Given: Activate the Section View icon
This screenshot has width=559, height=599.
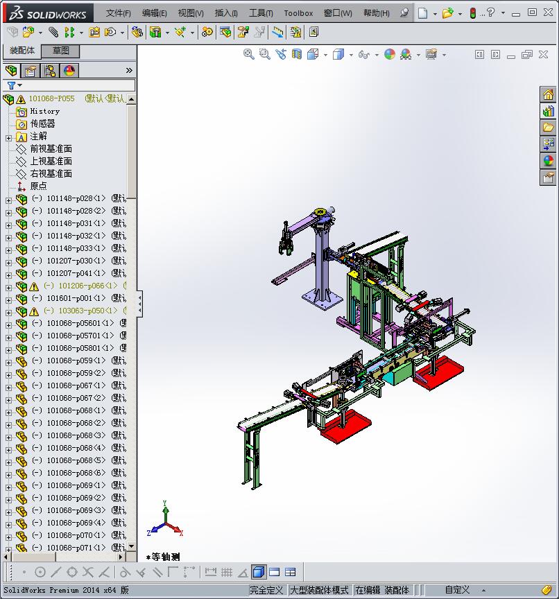Looking at the screenshot, I should click(297, 54).
